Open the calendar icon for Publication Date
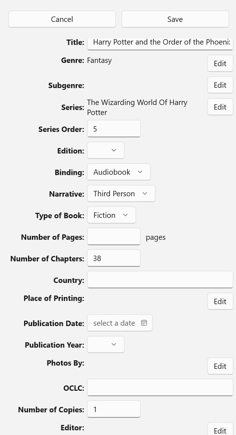Viewport: 236px width, 435px height. 144,323
